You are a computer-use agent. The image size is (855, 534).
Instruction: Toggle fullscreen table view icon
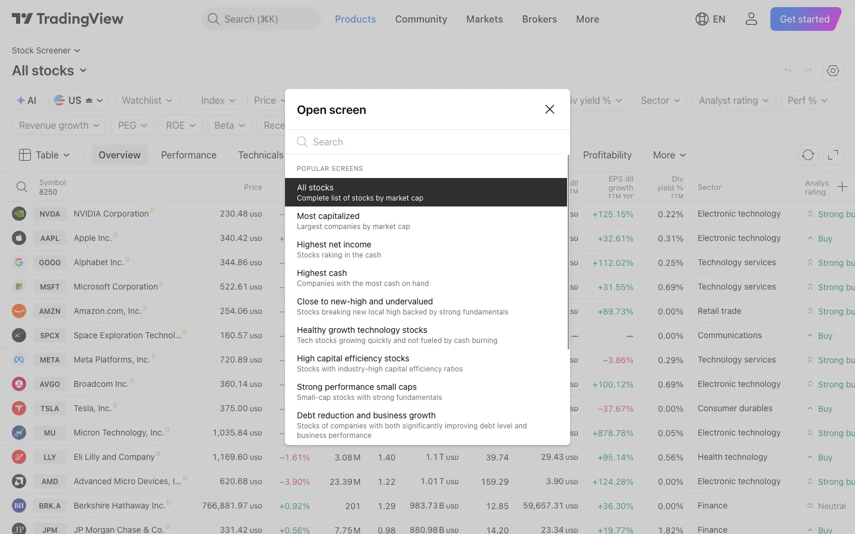pos(833,155)
